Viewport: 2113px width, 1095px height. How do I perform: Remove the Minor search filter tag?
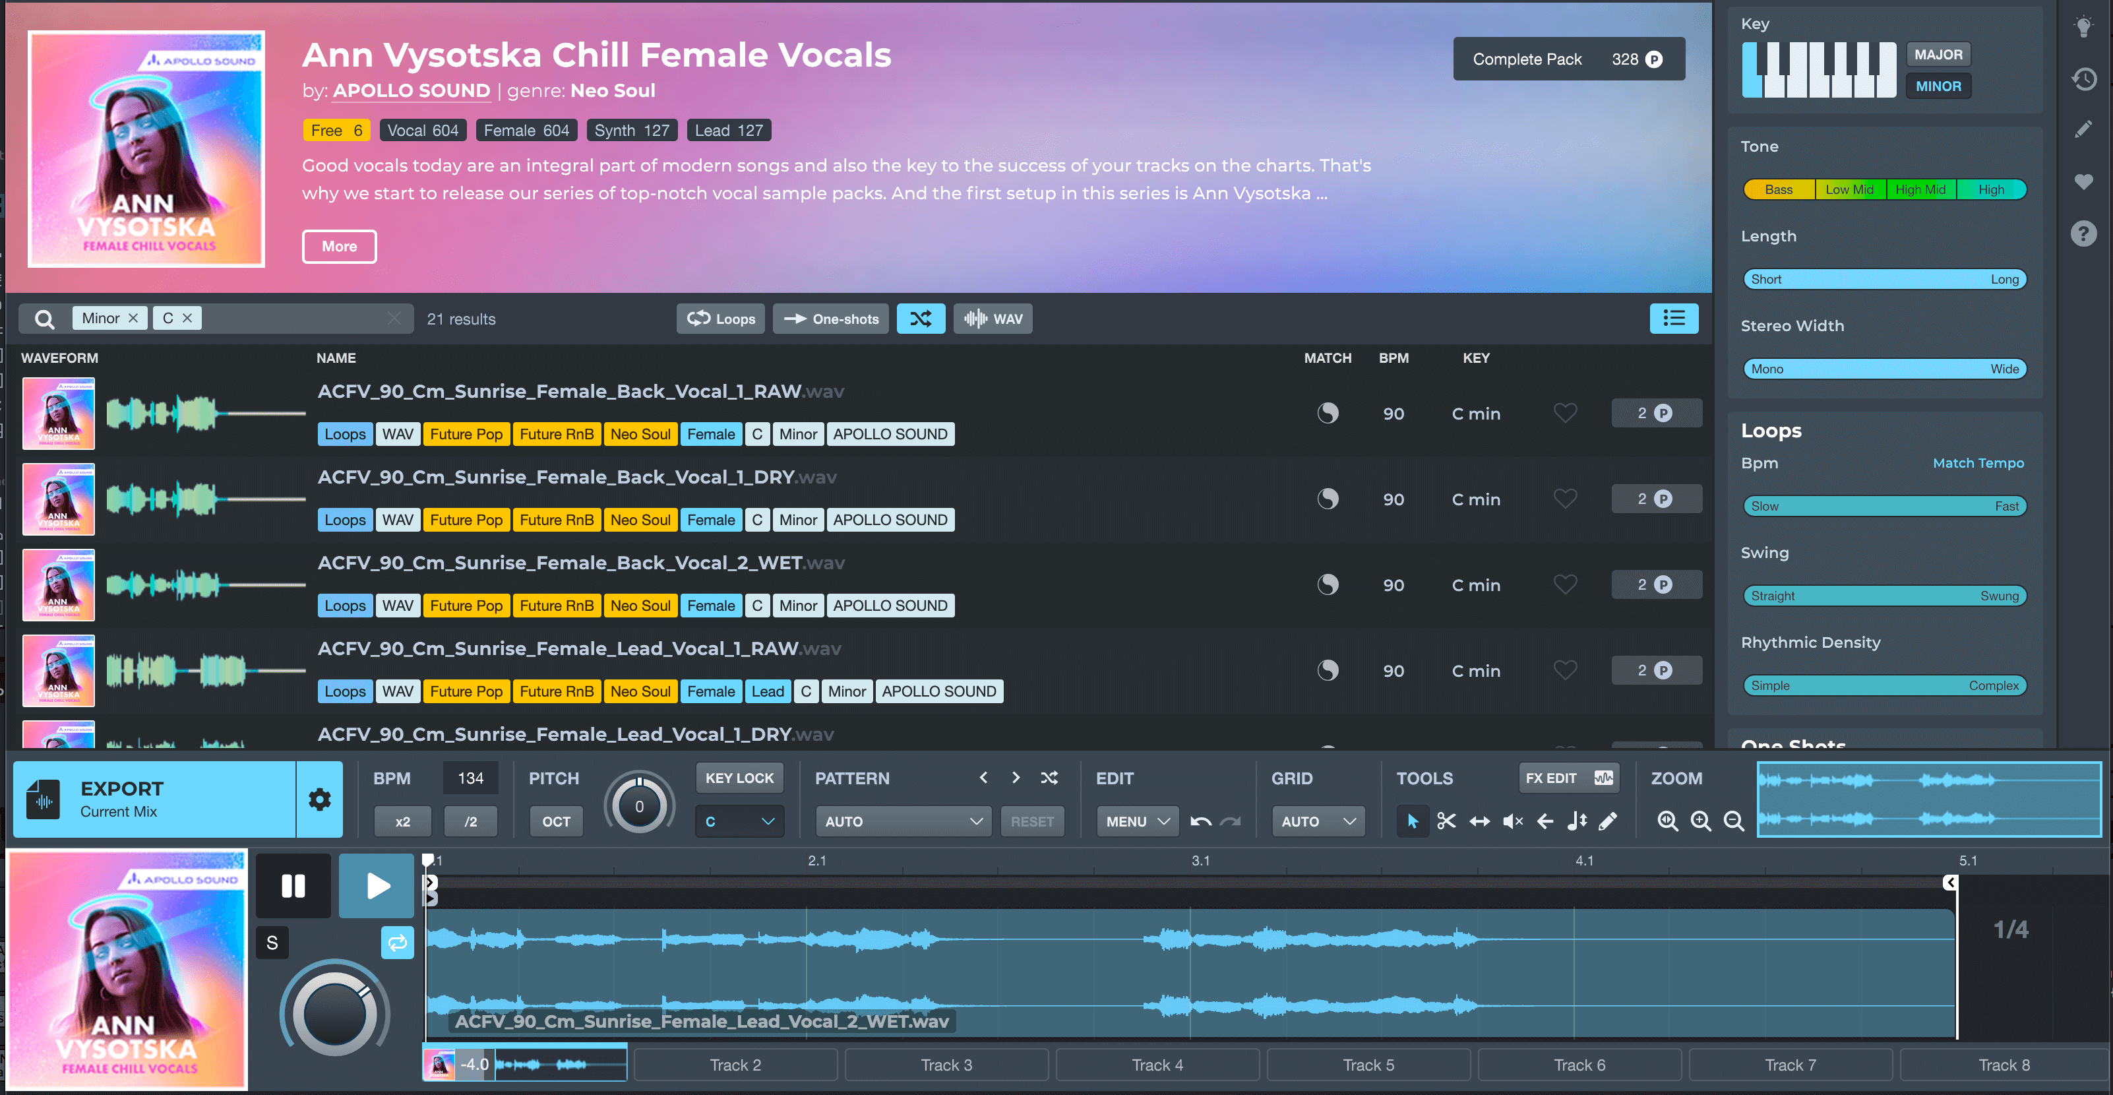[x=133, y=318]
